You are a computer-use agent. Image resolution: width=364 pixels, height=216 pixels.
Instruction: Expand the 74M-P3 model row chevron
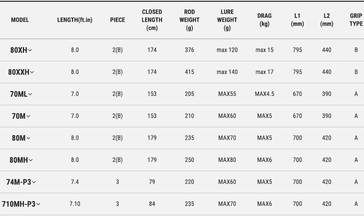pos(34,182)
